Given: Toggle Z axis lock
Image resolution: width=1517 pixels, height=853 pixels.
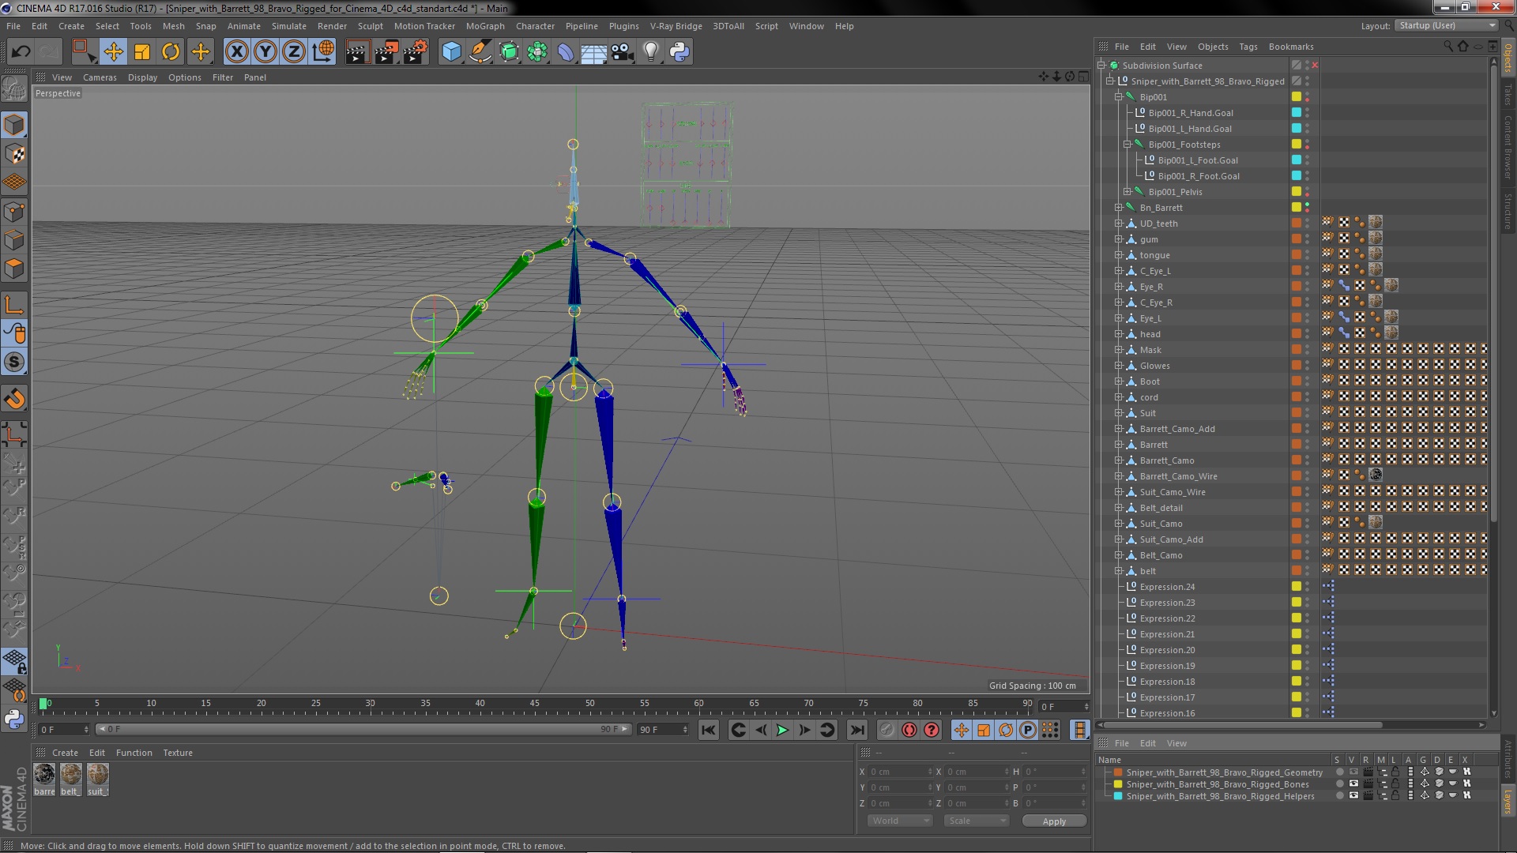Looking at the screenshot, I should click(x=294, y=52).
